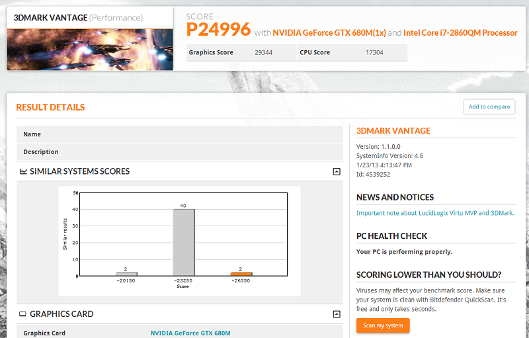Click the Description row label
Viewport: 529px width, 338px height.
point(41,152)
